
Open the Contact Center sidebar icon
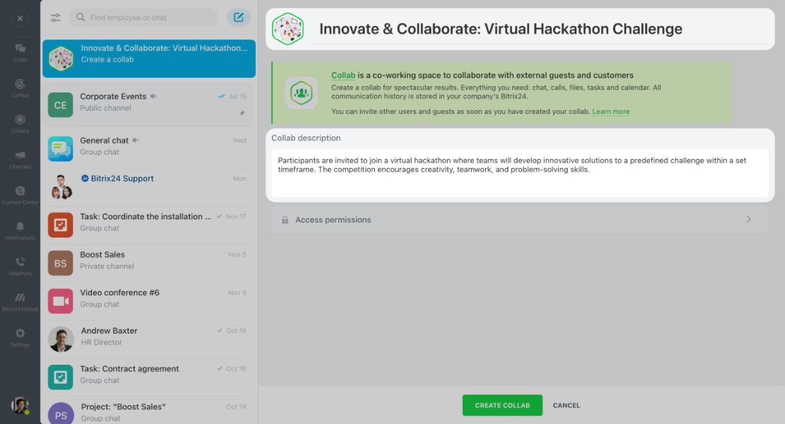(20, 194)
